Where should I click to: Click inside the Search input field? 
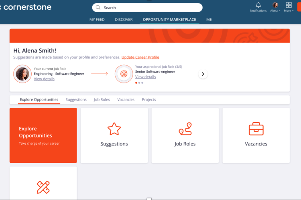coord(147,8)
